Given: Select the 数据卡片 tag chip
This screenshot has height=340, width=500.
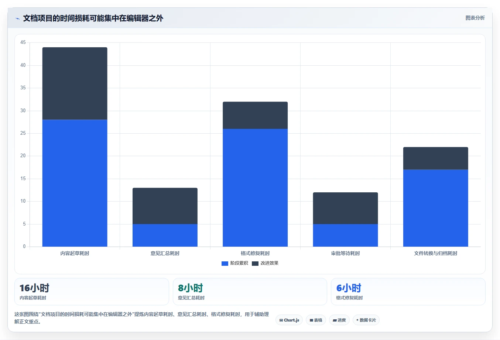Looking at the screenshot, I should tap(366, 320).
